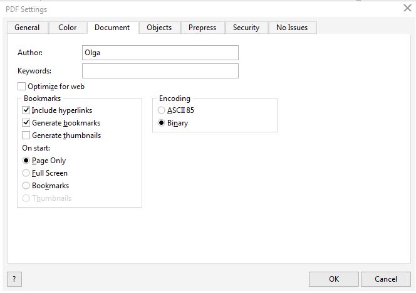
Task: Select the Objects tab
Action: 159,28
